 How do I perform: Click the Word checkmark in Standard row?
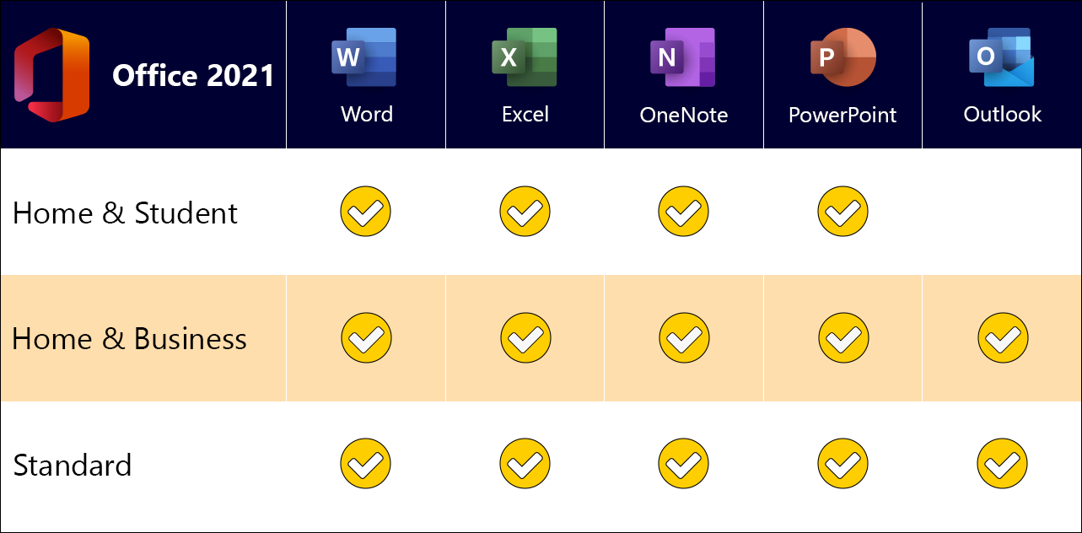365,465
